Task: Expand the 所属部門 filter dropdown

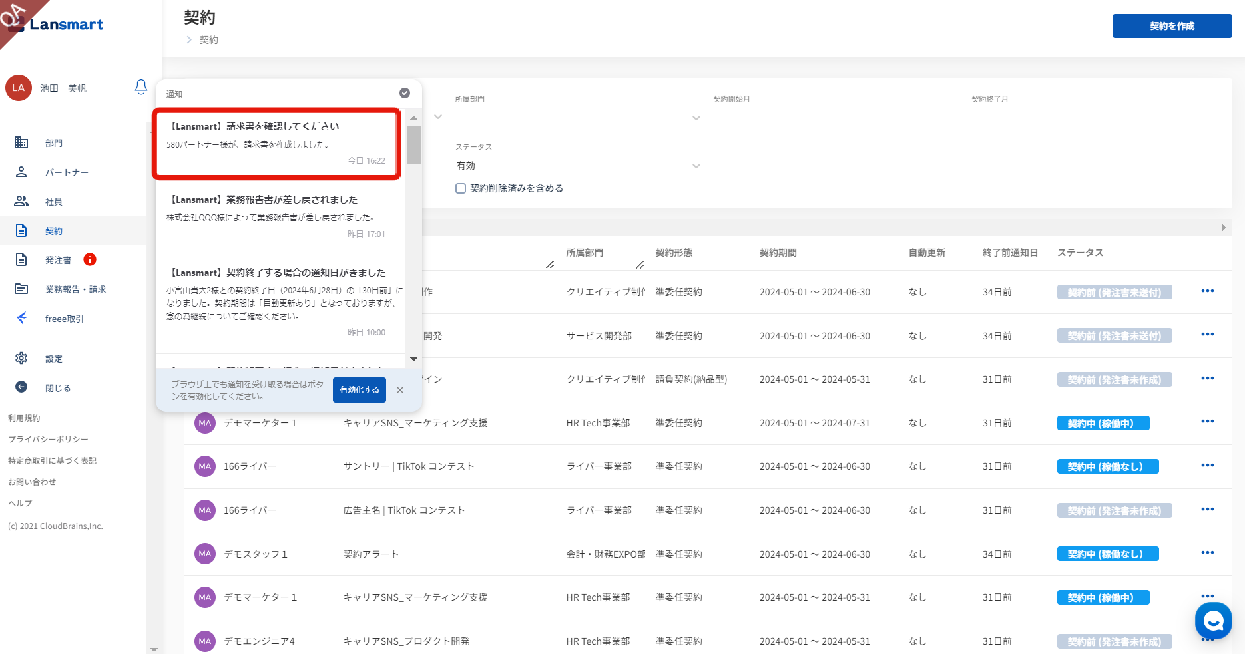Action: pos(696,118)
